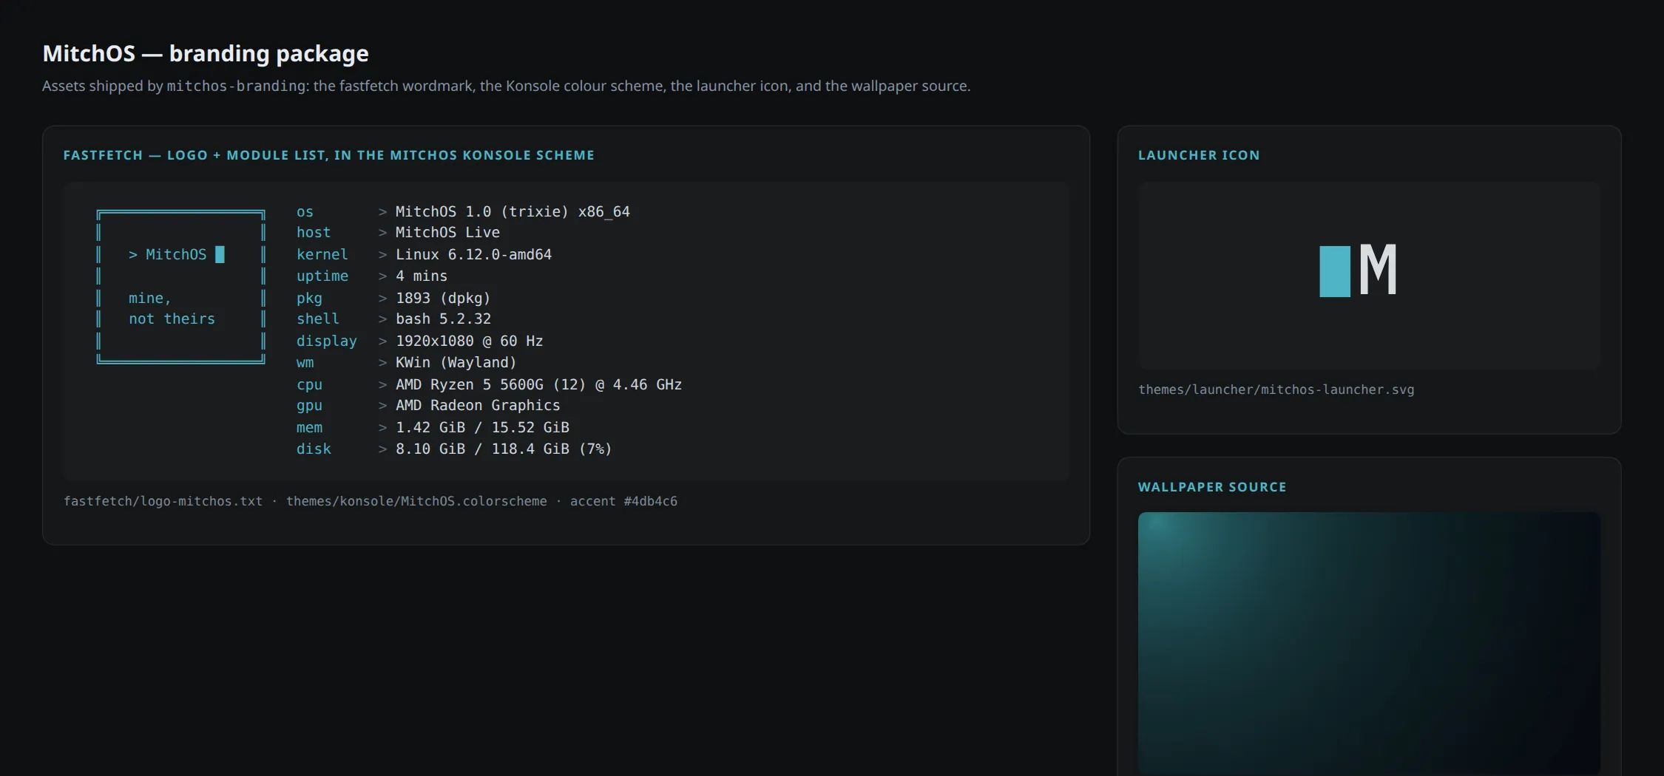Click the 'cpu' module label
The height and width of the screenshot is (776, 1664).
(309, 385)
